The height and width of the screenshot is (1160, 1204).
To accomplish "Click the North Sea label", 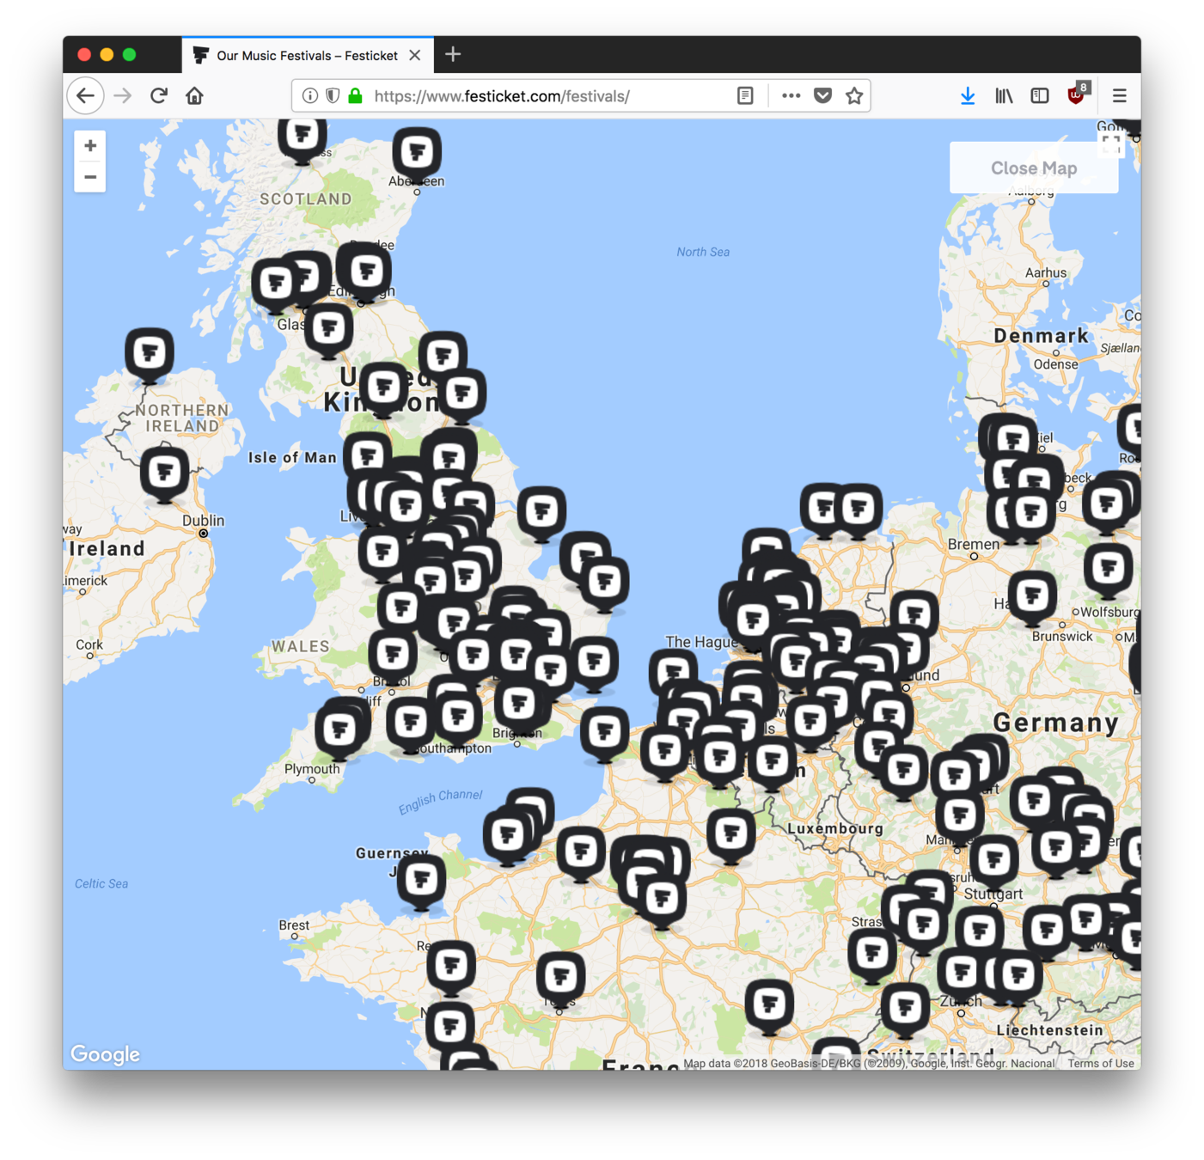I will pos(703,252).
